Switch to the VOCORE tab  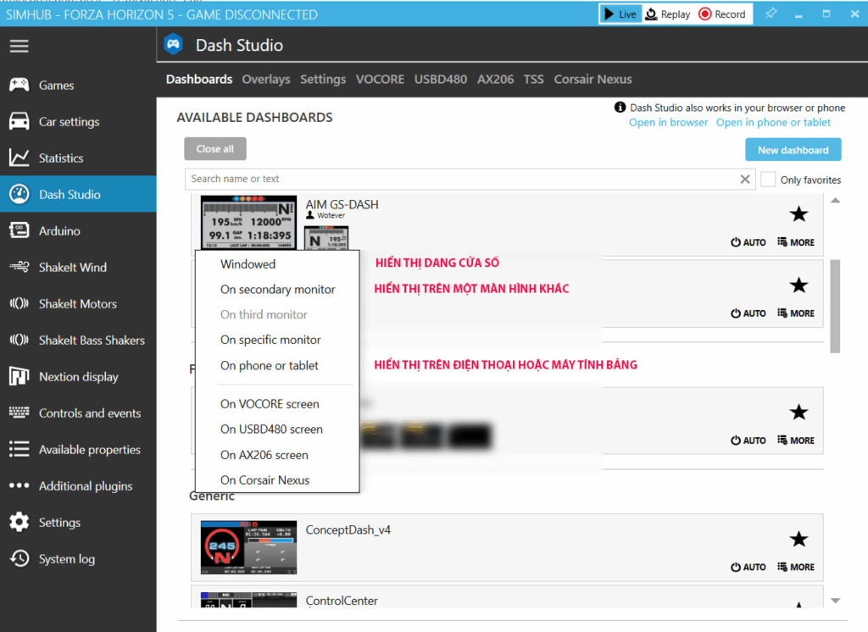[380, 79]
